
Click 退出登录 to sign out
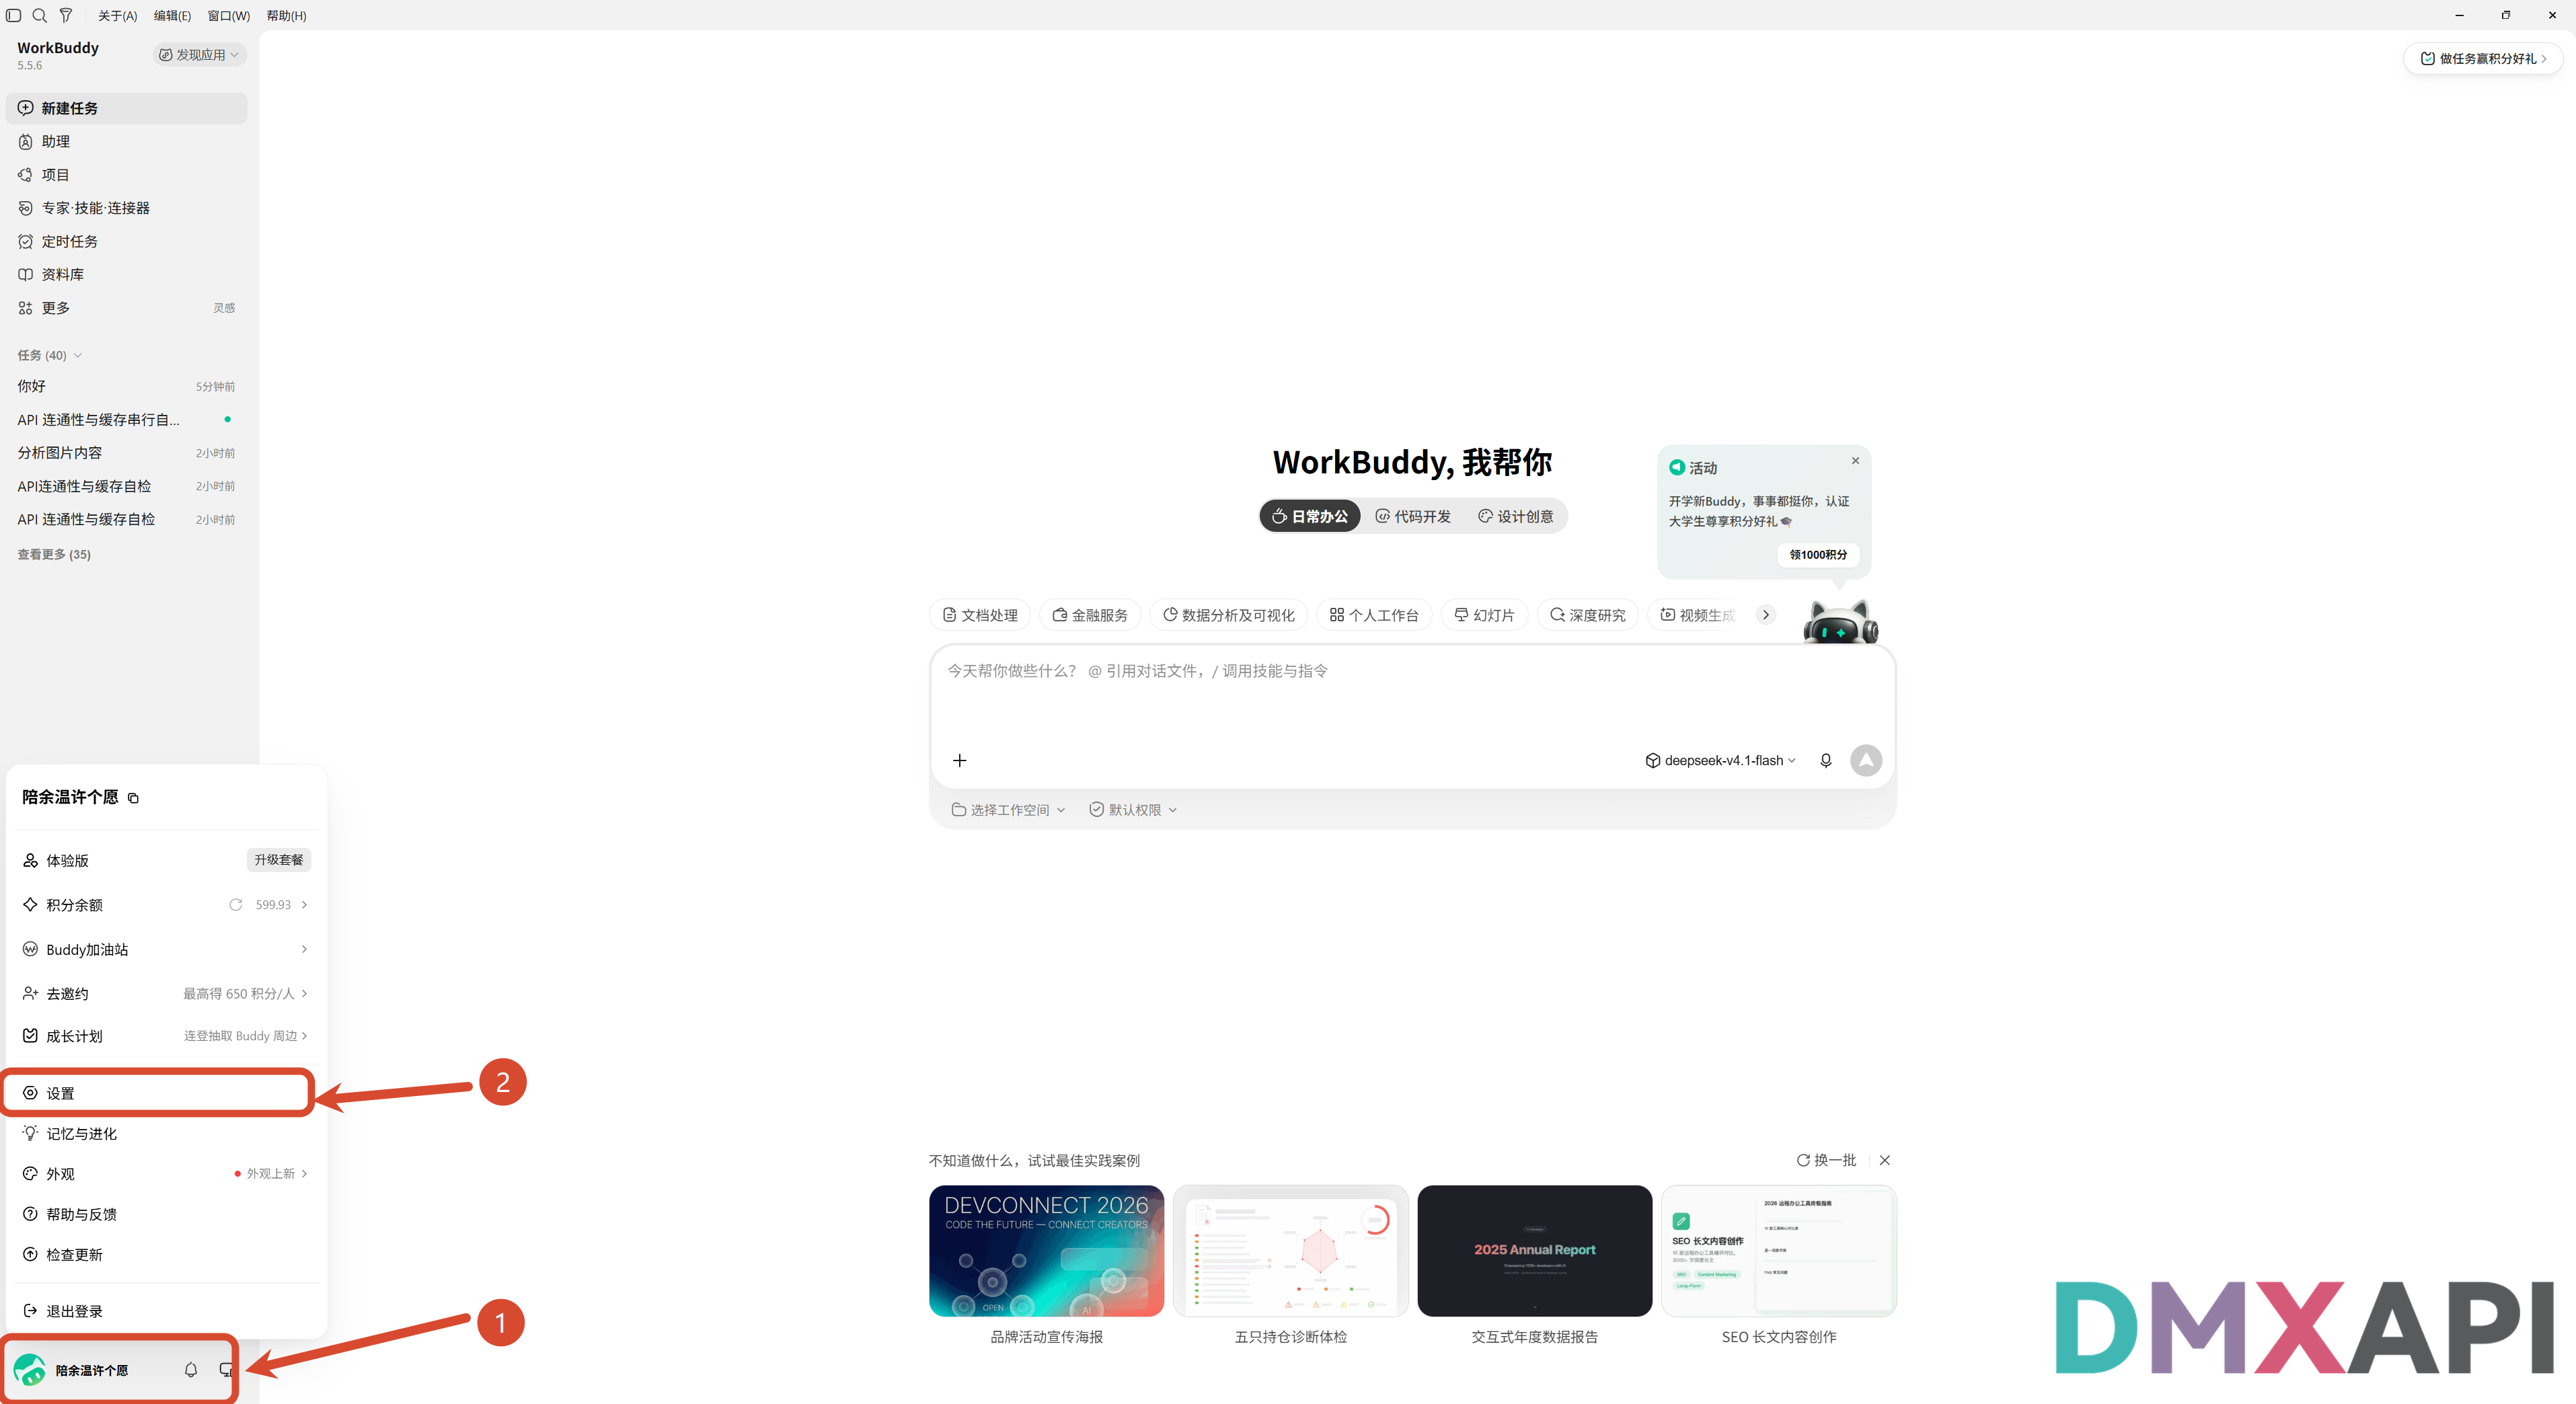(x=165, y=1311)
